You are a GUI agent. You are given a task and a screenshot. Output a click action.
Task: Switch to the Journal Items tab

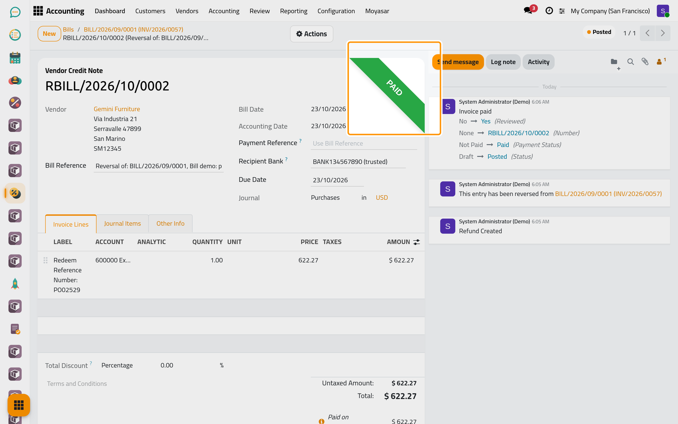coord(122,224)
